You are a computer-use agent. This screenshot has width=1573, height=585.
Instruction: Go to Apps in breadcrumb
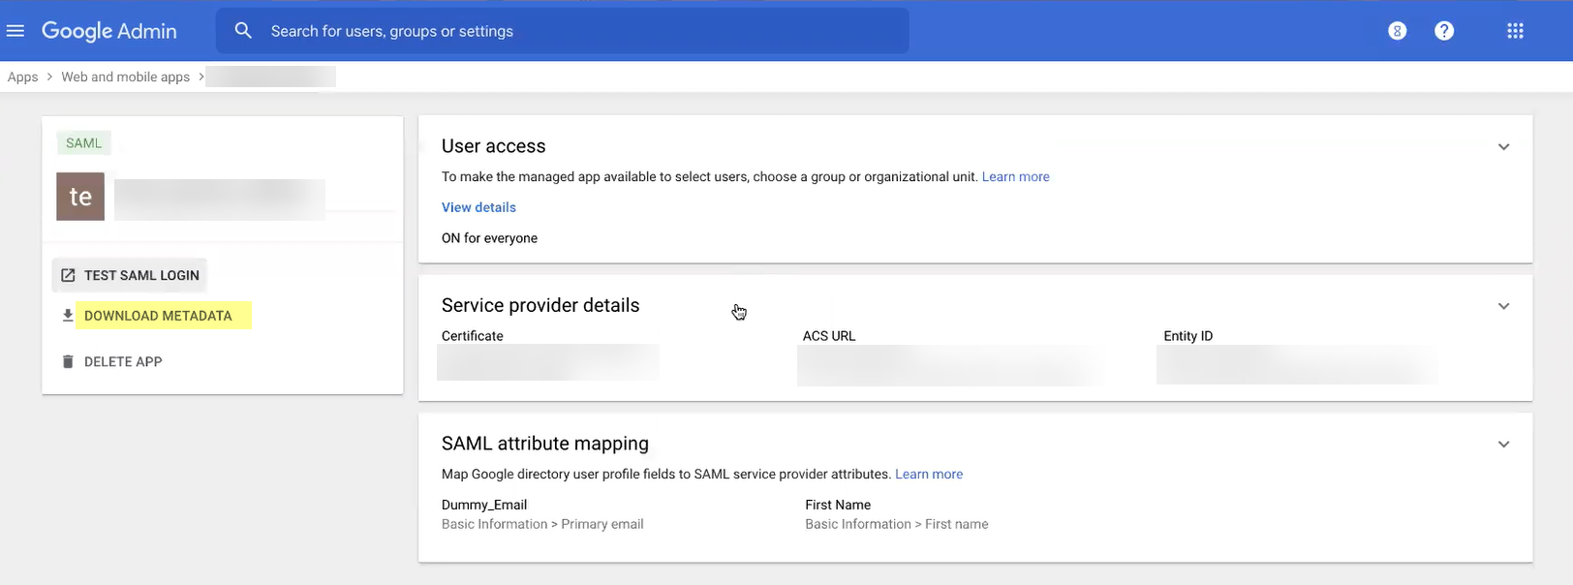(x=23, y=77)
